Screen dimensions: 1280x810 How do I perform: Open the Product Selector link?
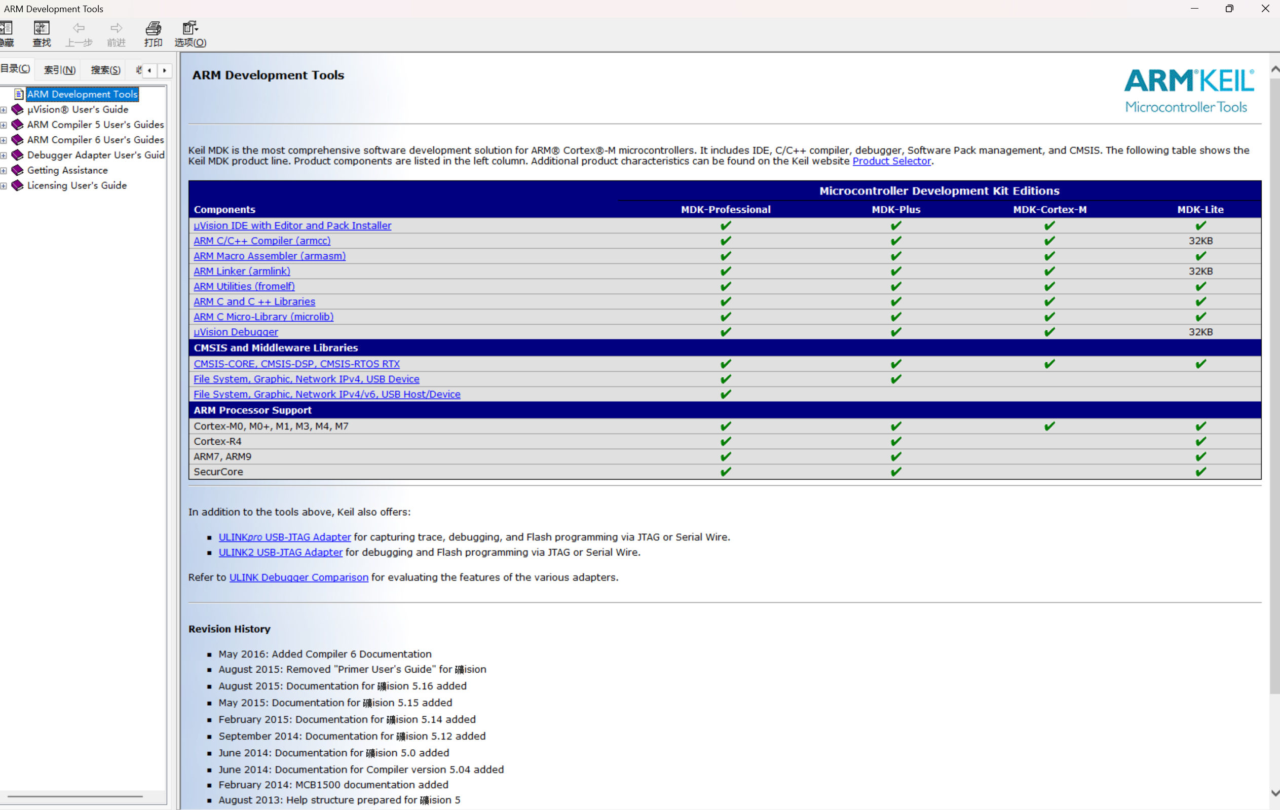891,161
